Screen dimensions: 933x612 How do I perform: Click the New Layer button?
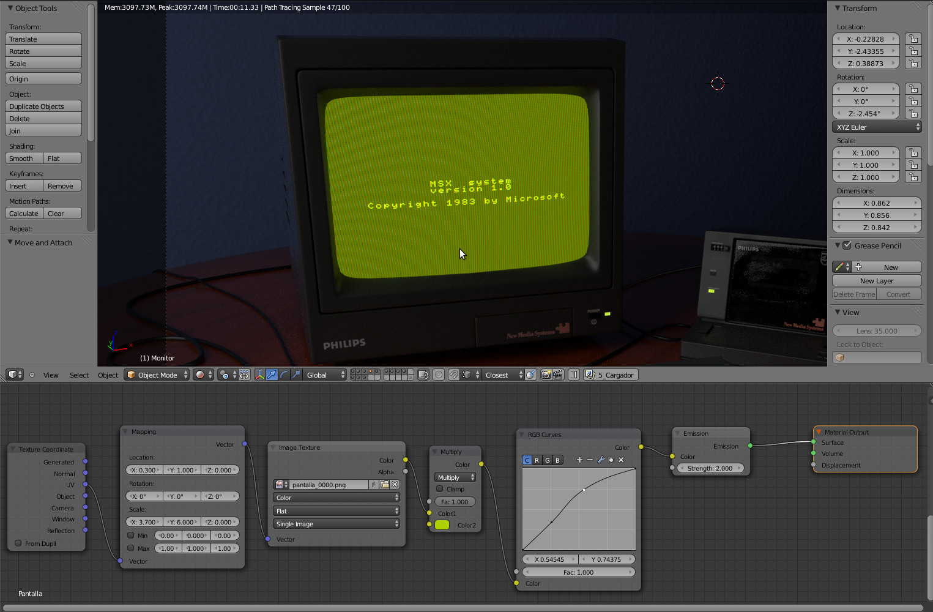click(877, 280)
